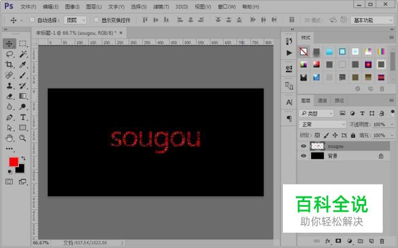The image size is (398, 248).
Task: Delete the selected layer with trash icon
Action: pyautogui.click(x=382, y=241)
